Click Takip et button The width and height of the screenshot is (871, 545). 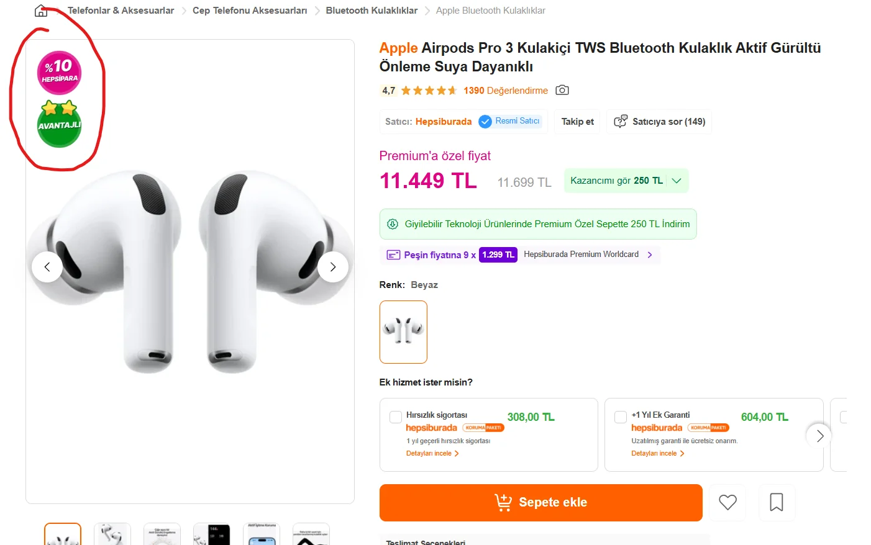[578, 122]
